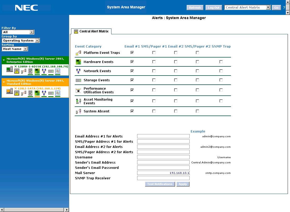Click the Hardware Events category icon
Viewport: 290px width, 212px height.
coord(78,62)
